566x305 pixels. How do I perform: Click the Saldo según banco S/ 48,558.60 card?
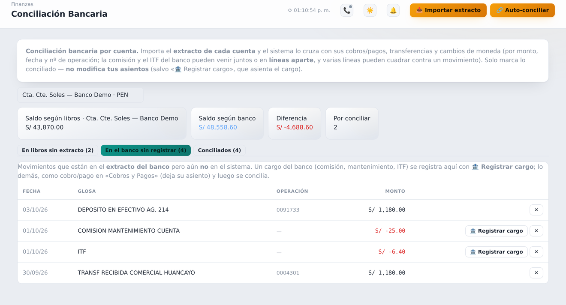(x=227, y=123)
